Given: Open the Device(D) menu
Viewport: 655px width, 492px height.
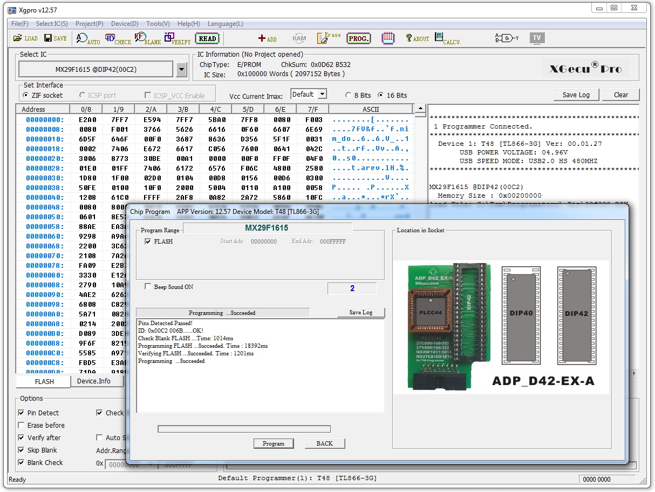Looking at the screenshot, I should point(125,24).
